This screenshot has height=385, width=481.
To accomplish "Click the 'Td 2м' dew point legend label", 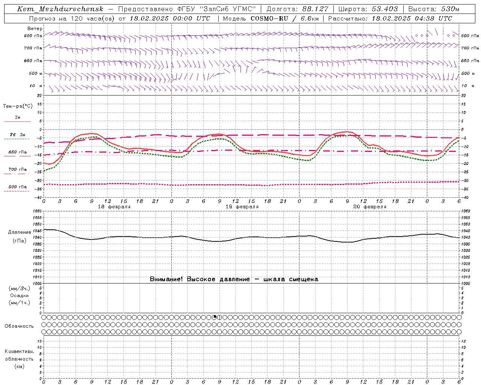I will (18, 135).
